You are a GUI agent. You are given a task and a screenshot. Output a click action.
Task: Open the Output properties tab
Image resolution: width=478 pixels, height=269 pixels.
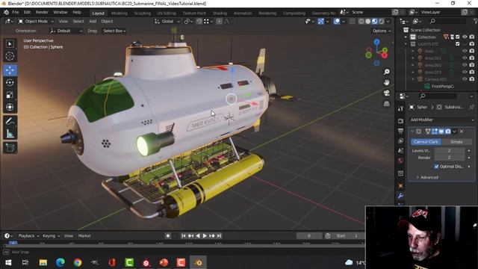(x=401, y=131)
